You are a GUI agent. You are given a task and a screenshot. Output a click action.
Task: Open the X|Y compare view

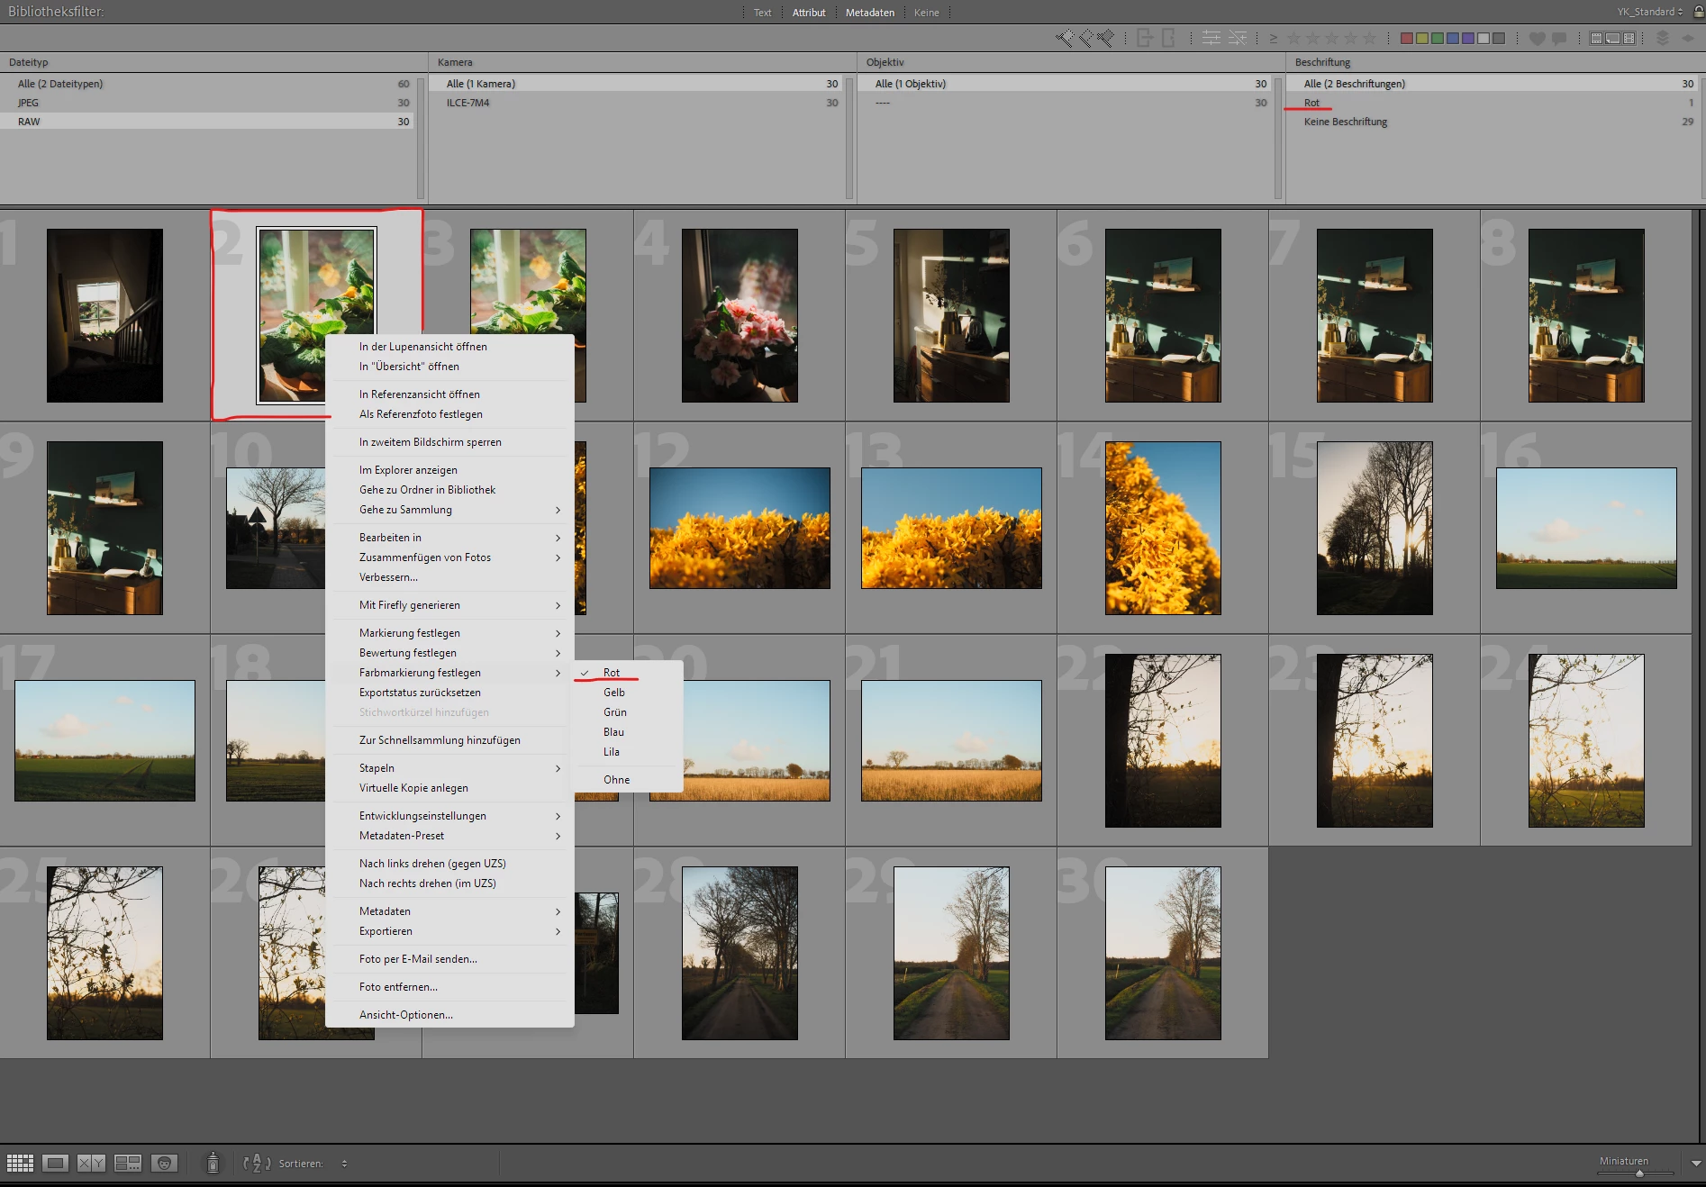pyautogui.click(x=91, y=1163)
